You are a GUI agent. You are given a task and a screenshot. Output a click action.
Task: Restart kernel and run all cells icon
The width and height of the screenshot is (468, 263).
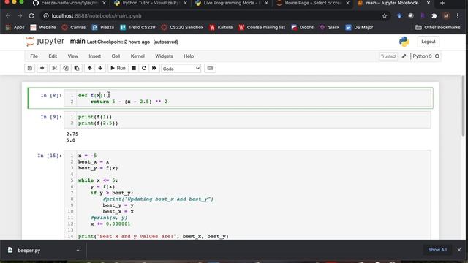coord(154,68)
